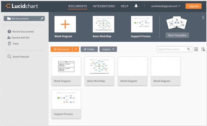Open the Integrations tab
This screenshot has width=207, height=126.
click(104, 6)
